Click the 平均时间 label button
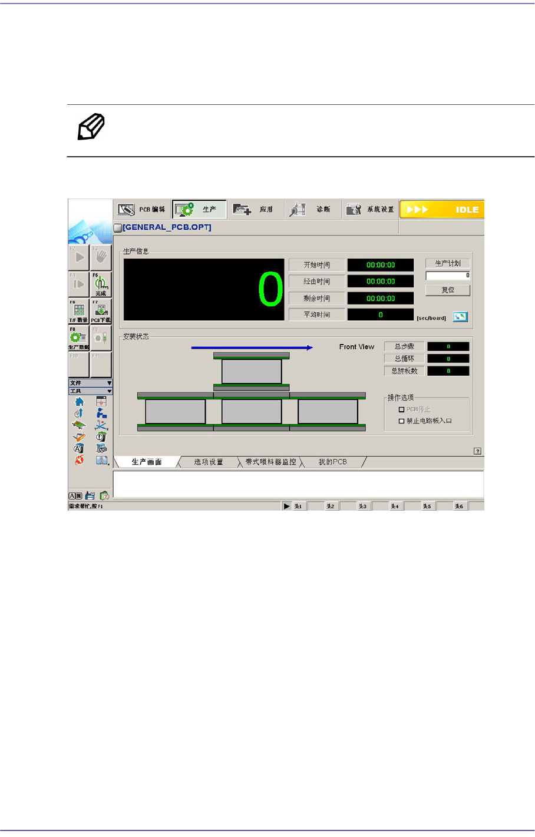 click(x=317, y=315)
